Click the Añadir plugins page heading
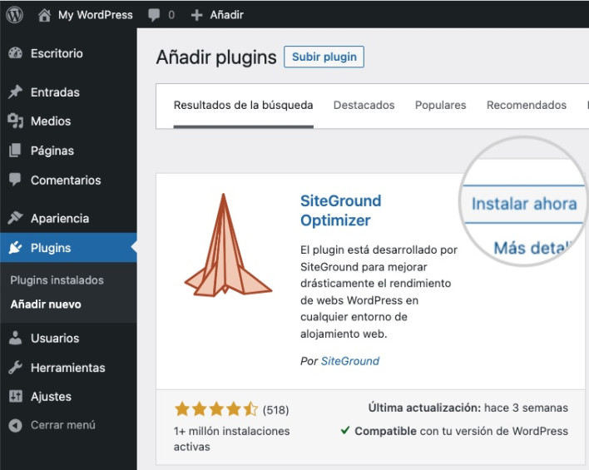 pyautogui.click(x=216, y=57)
